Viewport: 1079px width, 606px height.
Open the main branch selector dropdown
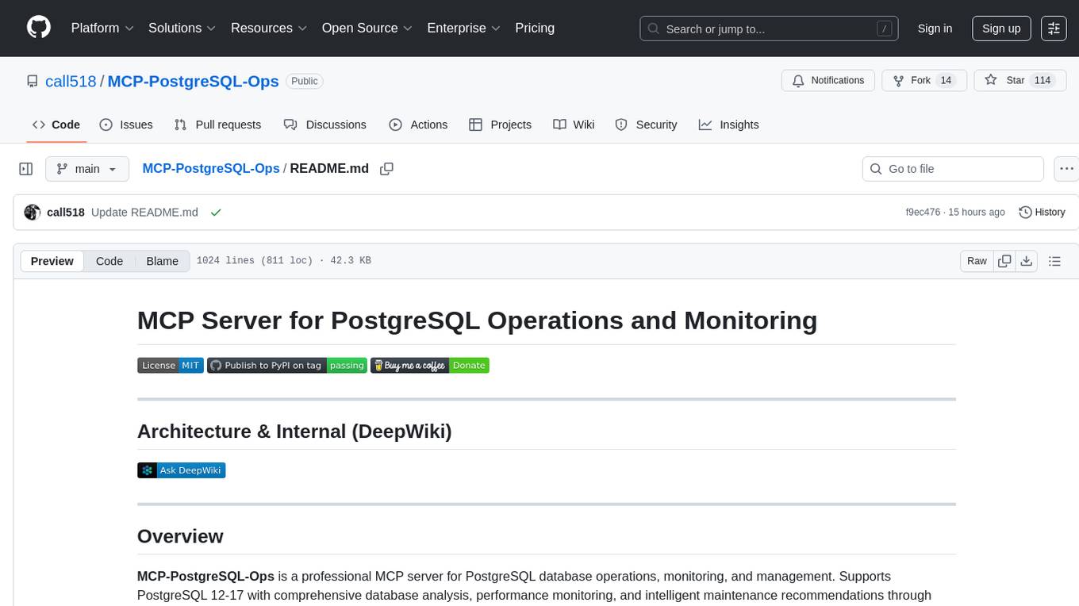point(87,169)
